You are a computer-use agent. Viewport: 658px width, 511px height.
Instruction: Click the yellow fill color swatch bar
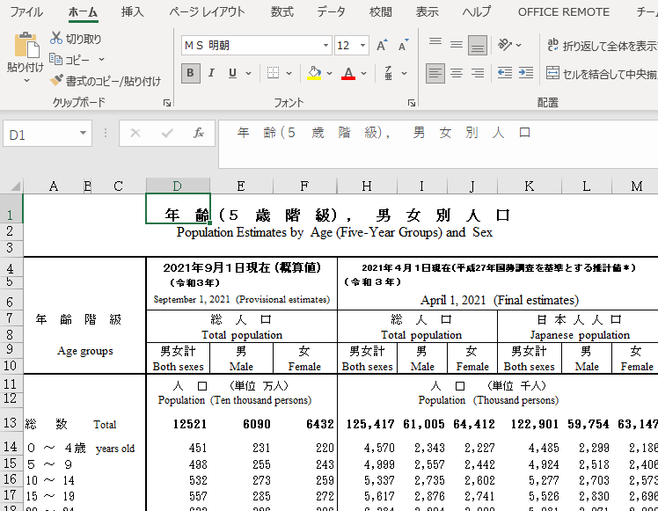[x=314, y=78]
